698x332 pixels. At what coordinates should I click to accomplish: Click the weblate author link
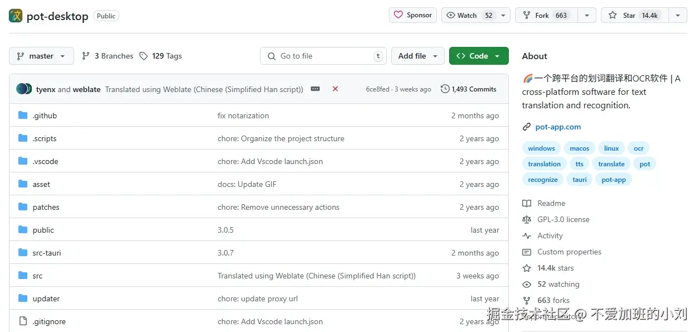pos(86,89)
